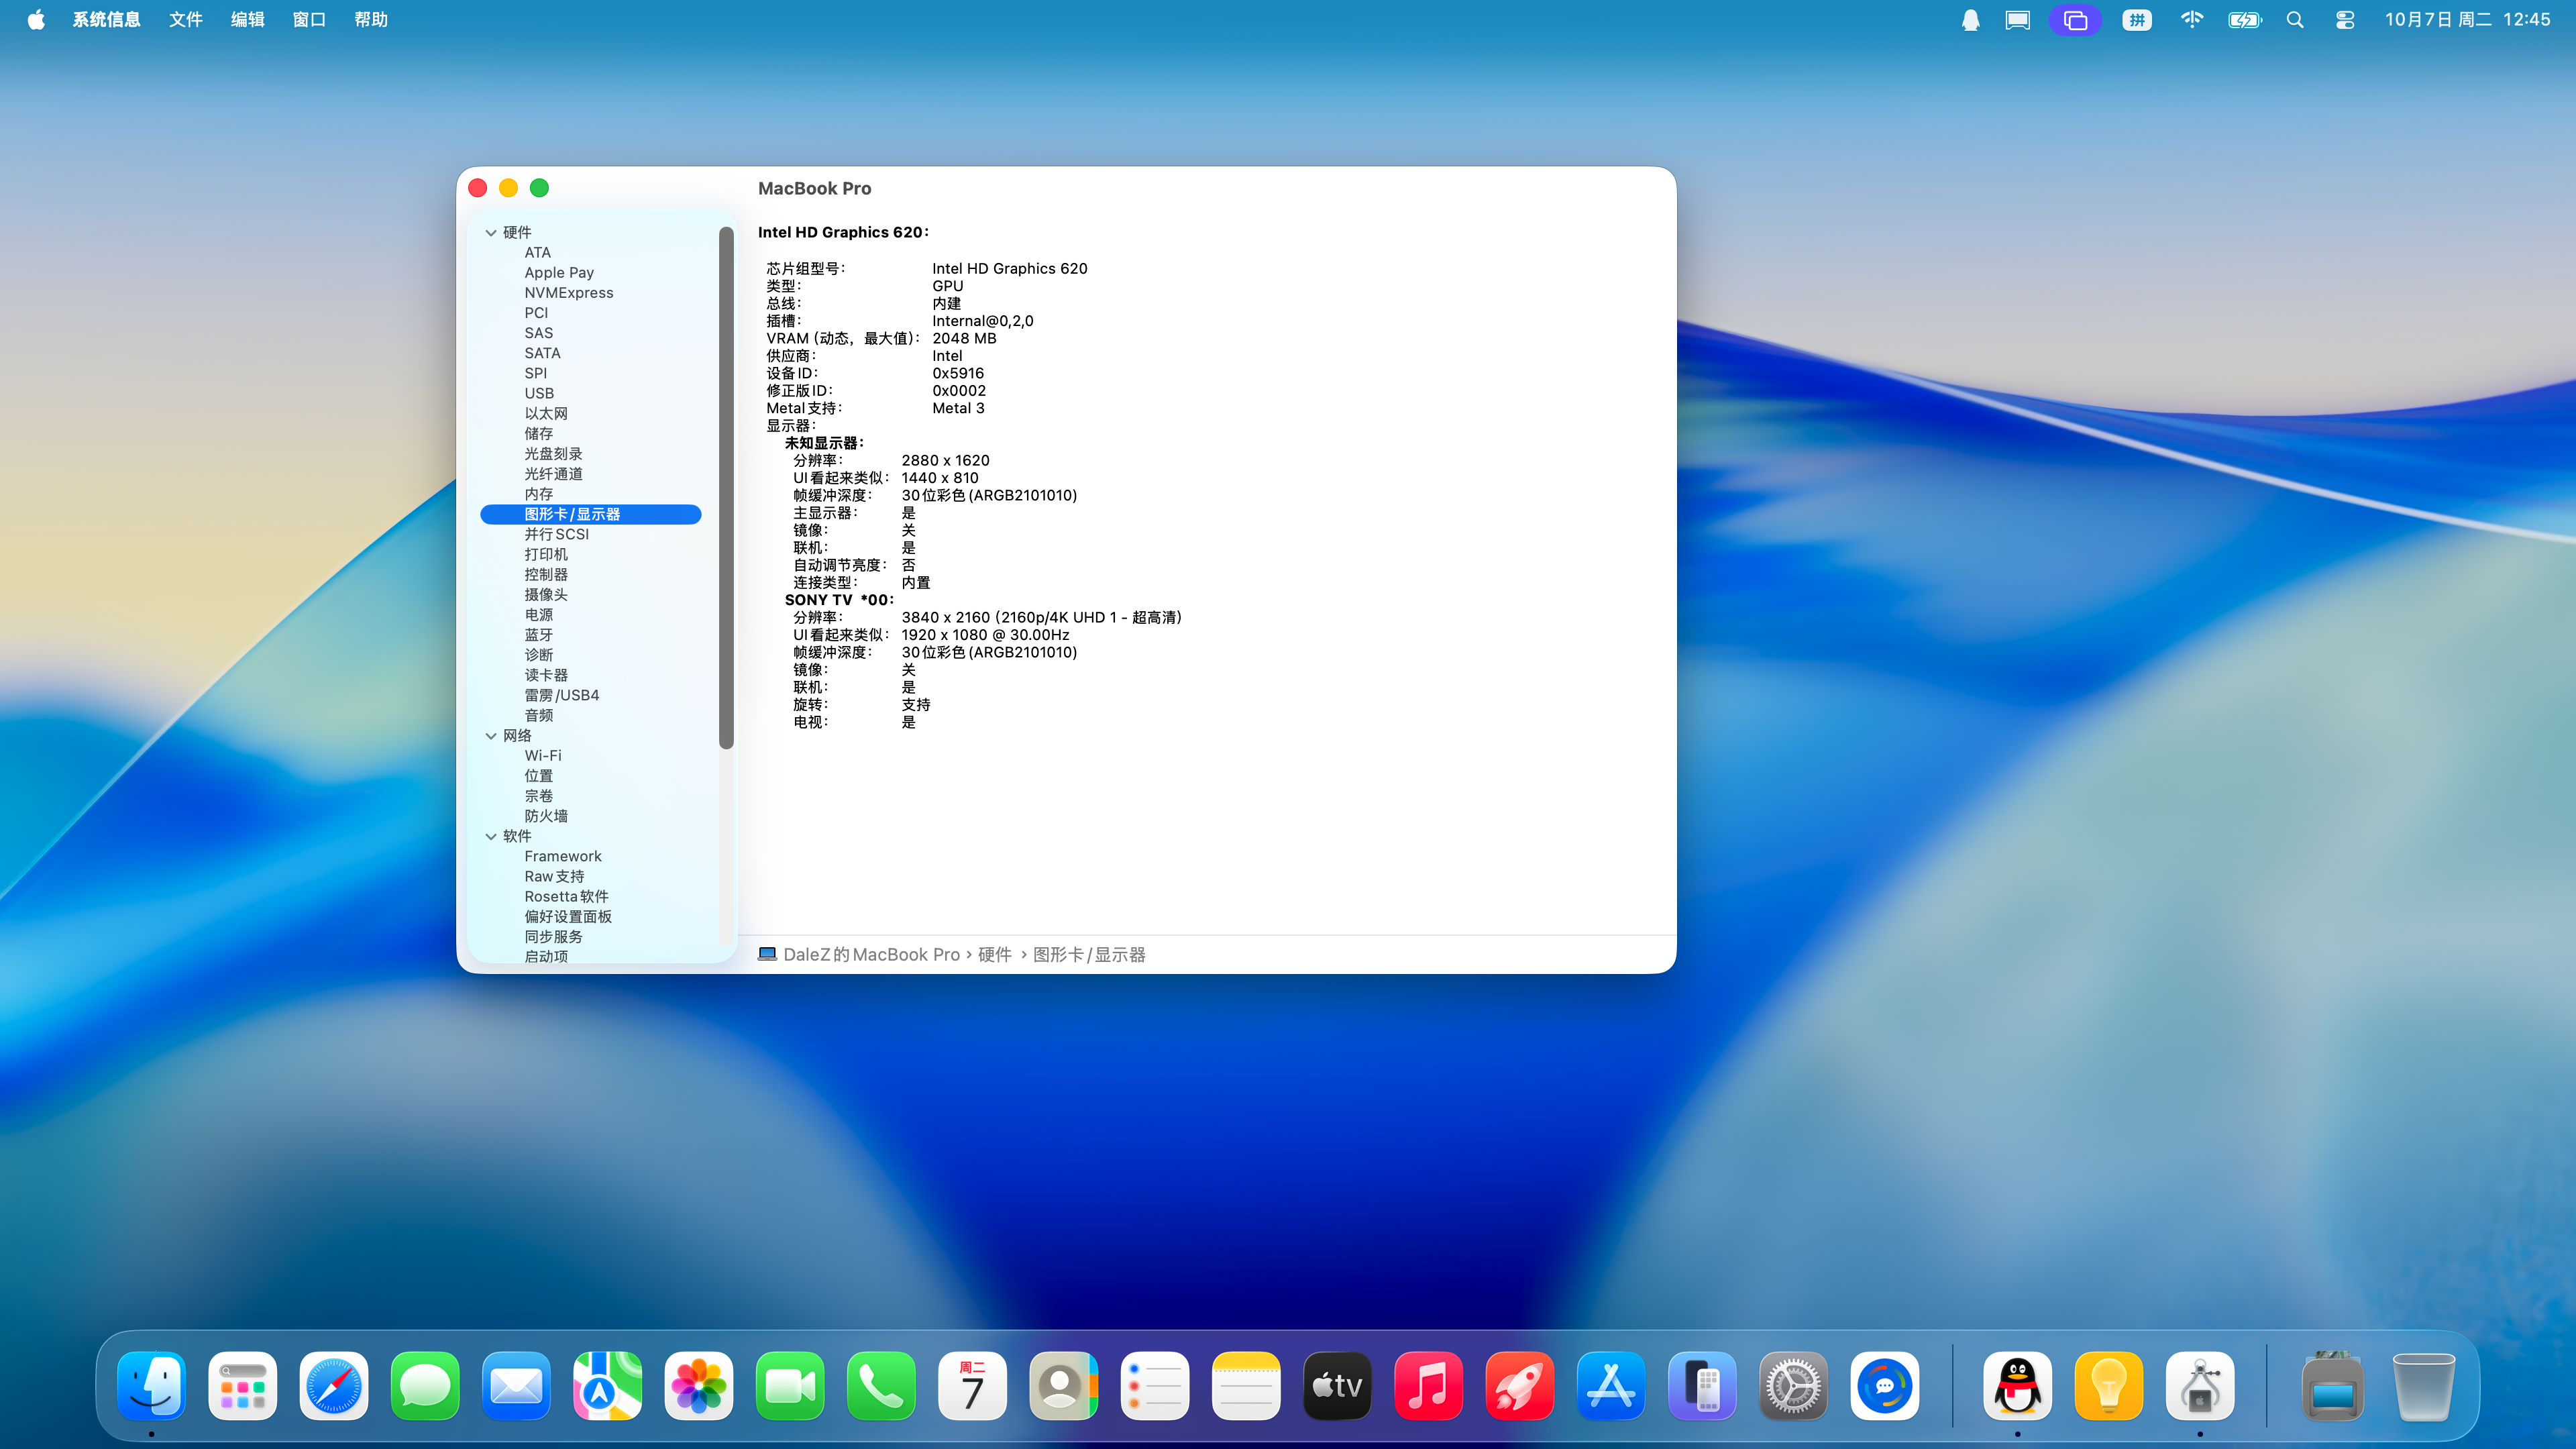Open Safari from the Dock

click(333, 1386)
